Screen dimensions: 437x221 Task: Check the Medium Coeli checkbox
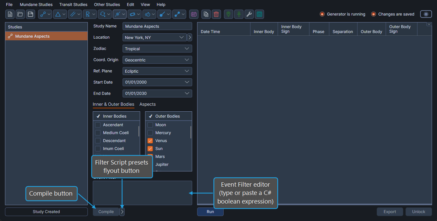tap(98, 133)
